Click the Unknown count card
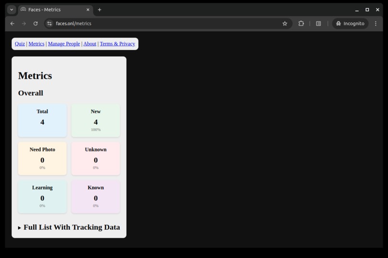The height and width of the screenshot is (258, 388). [96, 159]
